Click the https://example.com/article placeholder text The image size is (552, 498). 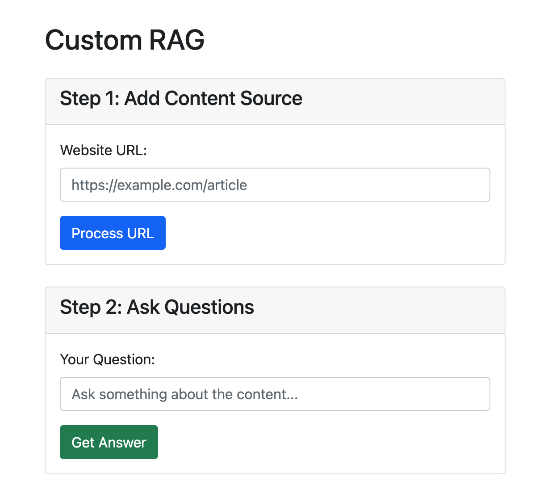[x=159, y=185]
